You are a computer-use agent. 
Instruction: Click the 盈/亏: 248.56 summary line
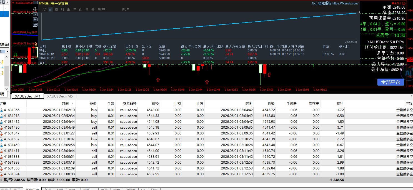tap(14, 180)
